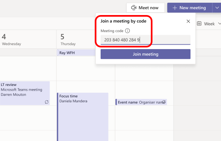Image resolution: width=221 pixels, height=141 pixels.
Task: Click the Meeting code field label
Action: 111,31
